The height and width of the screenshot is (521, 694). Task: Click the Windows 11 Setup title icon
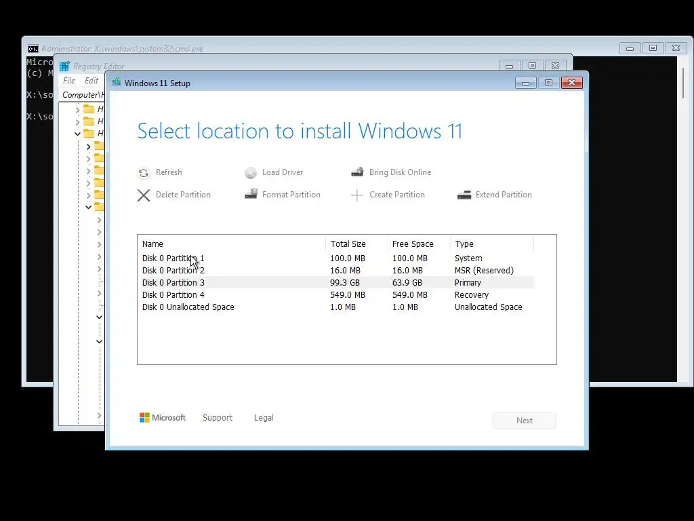pos(117,82)
